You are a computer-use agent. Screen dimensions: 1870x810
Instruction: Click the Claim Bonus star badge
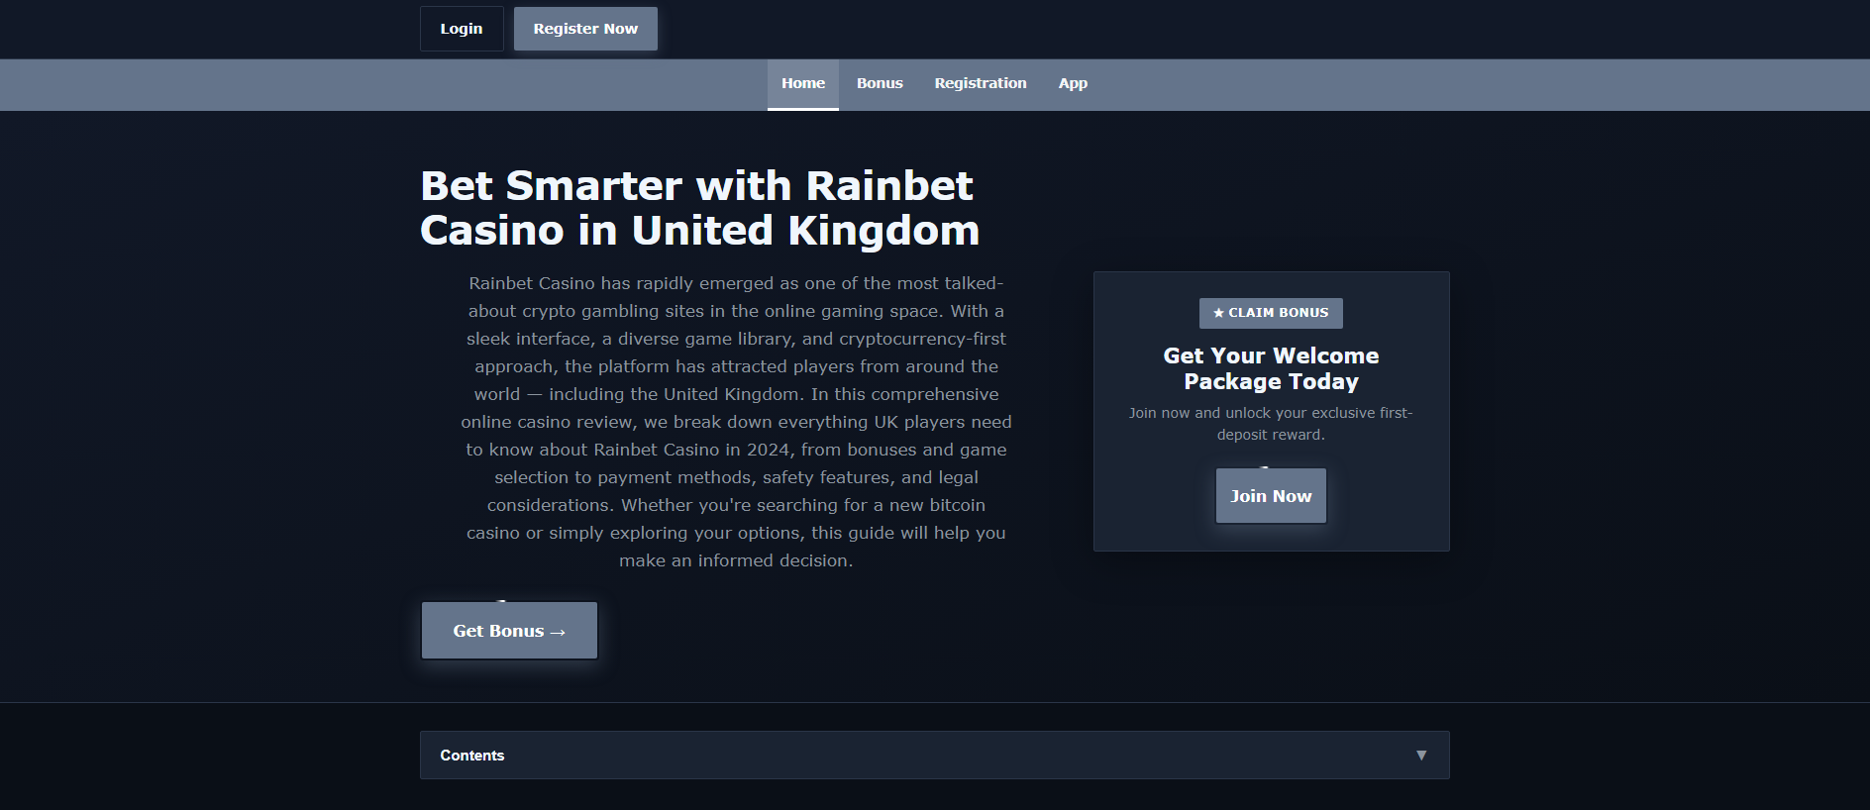click(x=1271, y=313)
